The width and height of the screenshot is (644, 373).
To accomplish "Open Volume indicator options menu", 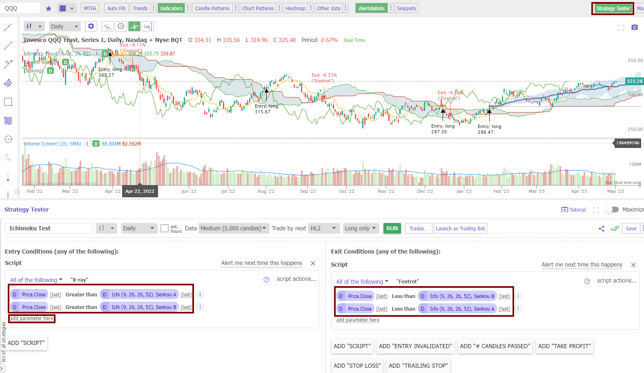I will coord(87,143).
